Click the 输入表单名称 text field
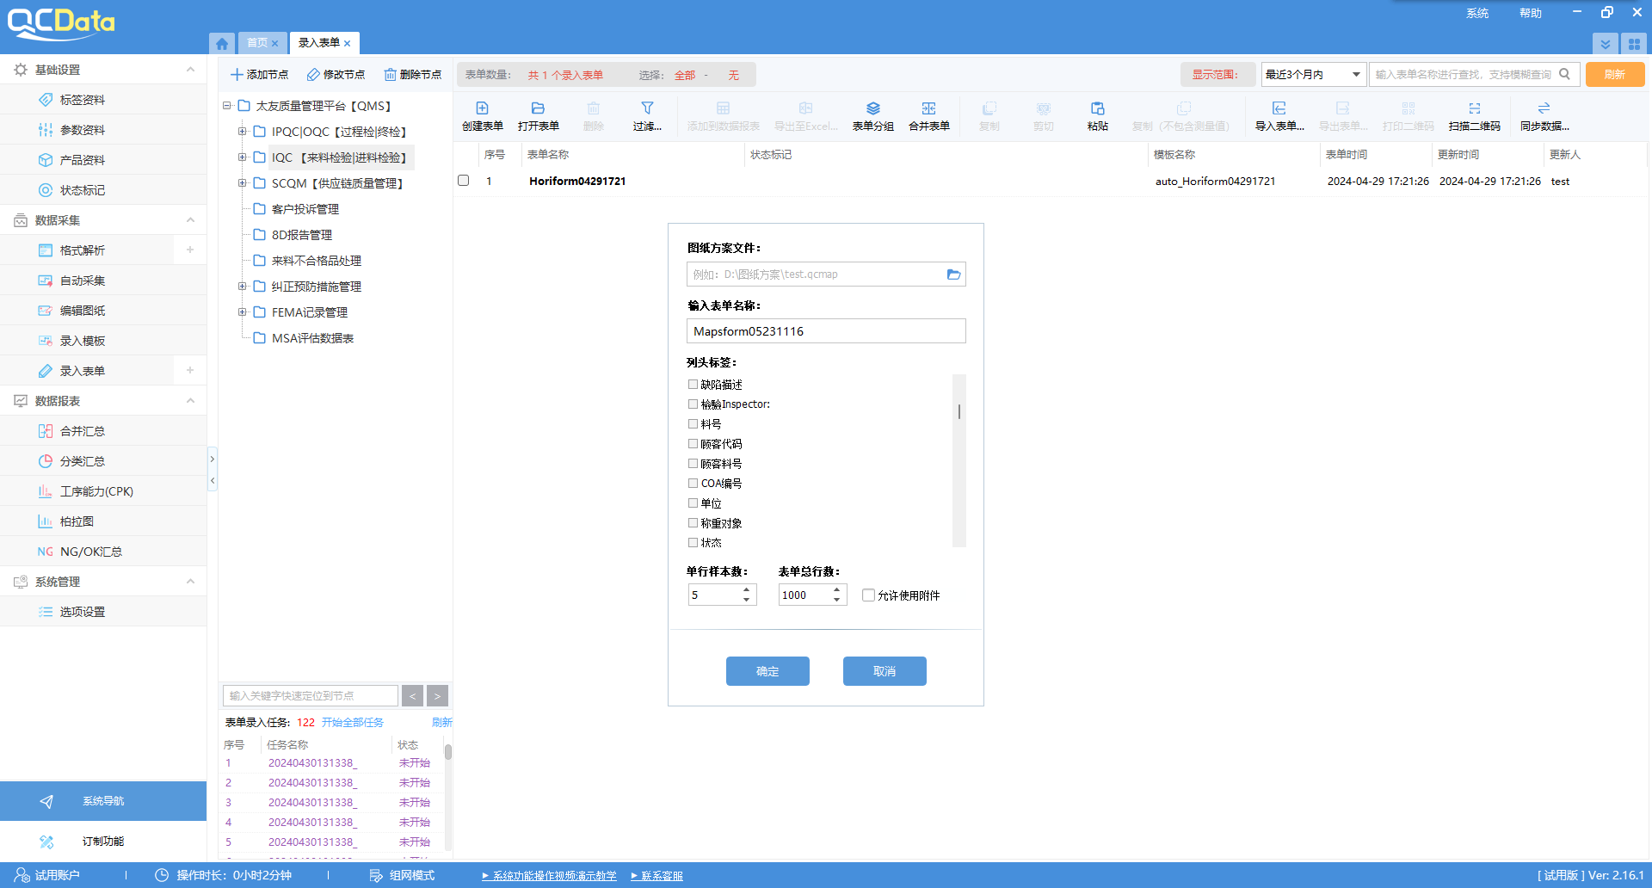This screenshot has height=888, width=1652. [825, 330]
